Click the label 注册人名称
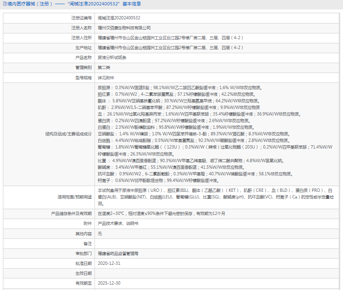Viewport: 343px width, 290px height. point(81,28)
